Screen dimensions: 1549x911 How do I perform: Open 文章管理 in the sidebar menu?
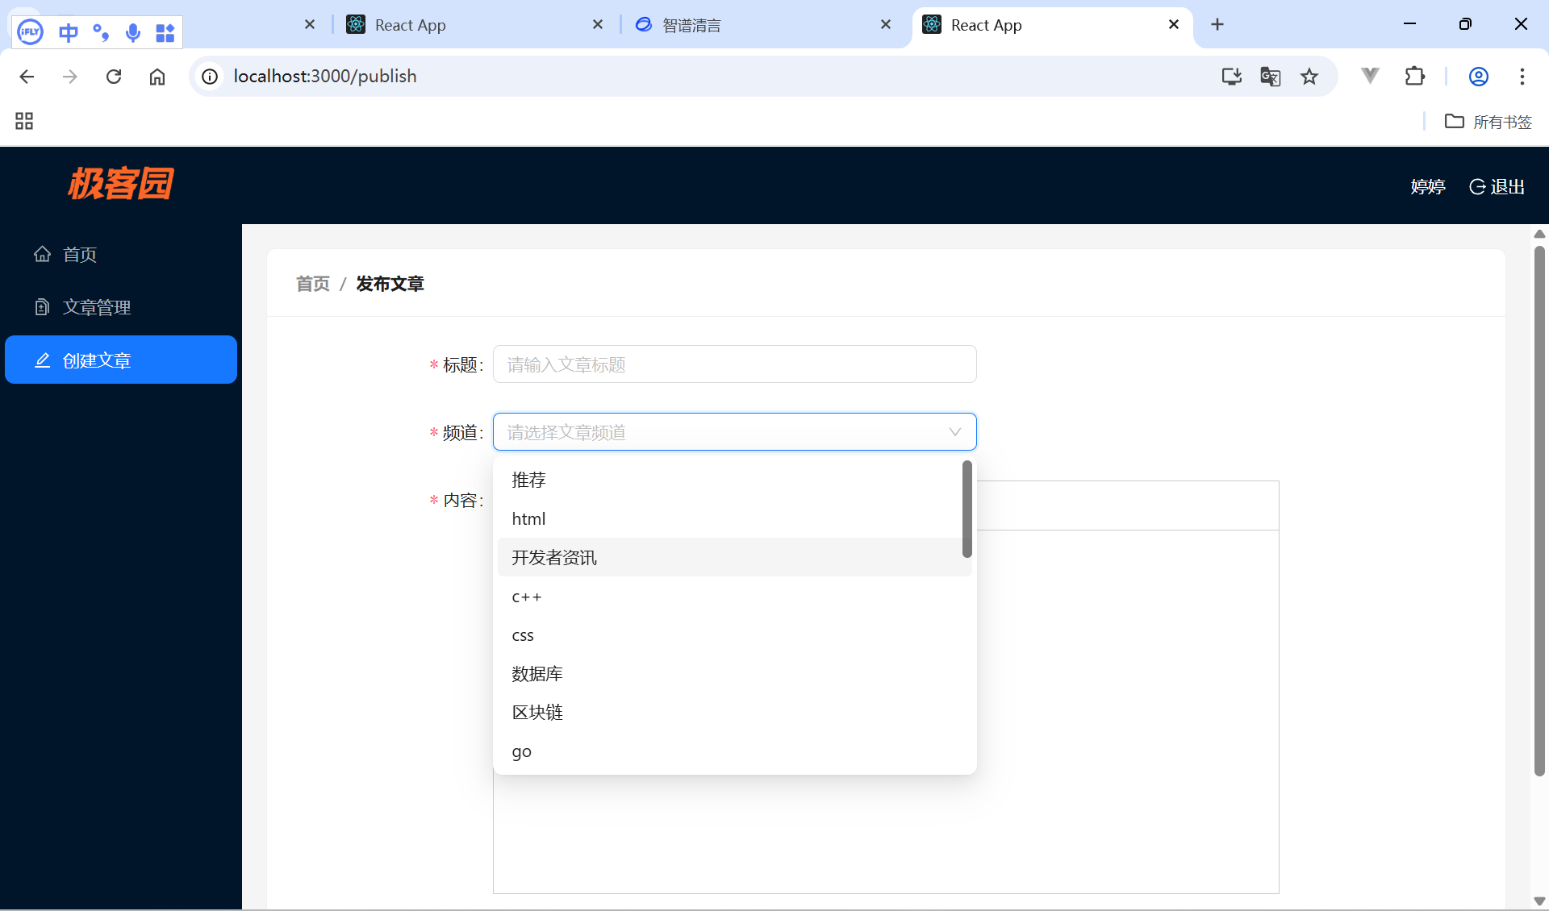pos(97,307)
